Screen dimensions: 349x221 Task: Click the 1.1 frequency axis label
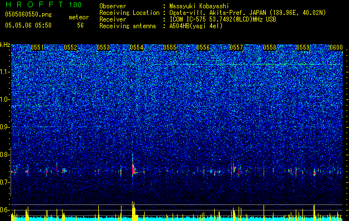pyautogui.click(x=5, y=72)
